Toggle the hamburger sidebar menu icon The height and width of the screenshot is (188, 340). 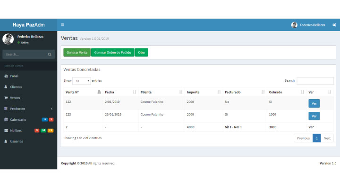(62, 25)
